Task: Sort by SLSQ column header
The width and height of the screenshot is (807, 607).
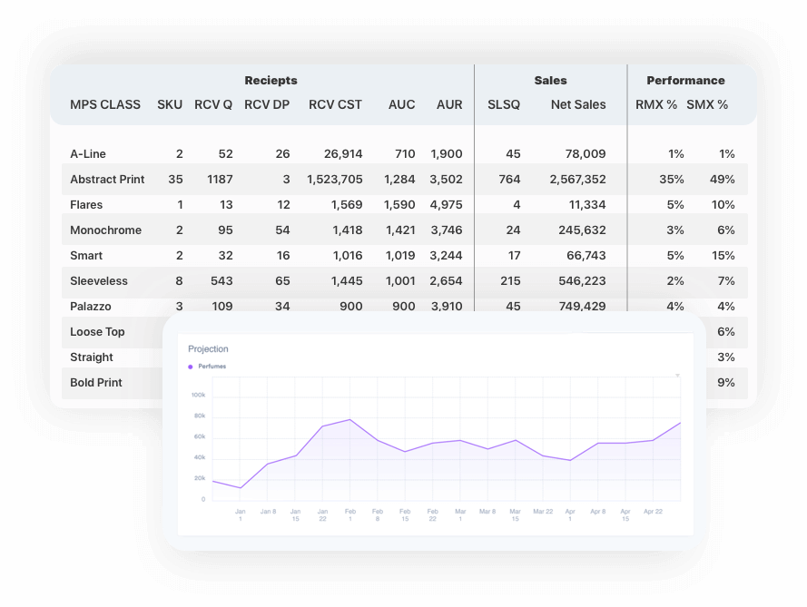Action: click(x=504, y=104)
